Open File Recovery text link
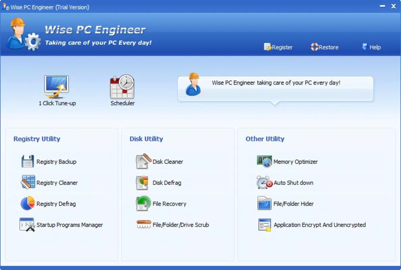The image size is (401, 270). click(169, 204)
